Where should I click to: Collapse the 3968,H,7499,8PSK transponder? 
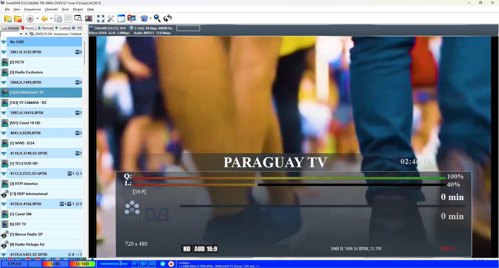(x=4, y=83)
